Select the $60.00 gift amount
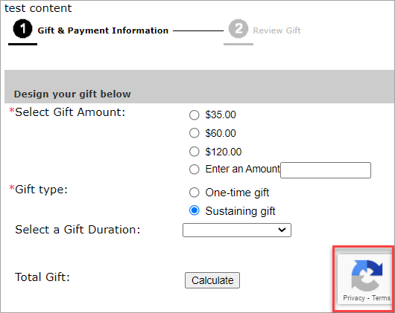This screenshot has height=313, width=395. [x=195, y=133]
